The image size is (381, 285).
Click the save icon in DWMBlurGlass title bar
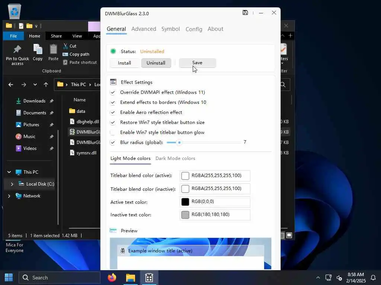coord(245,13)
